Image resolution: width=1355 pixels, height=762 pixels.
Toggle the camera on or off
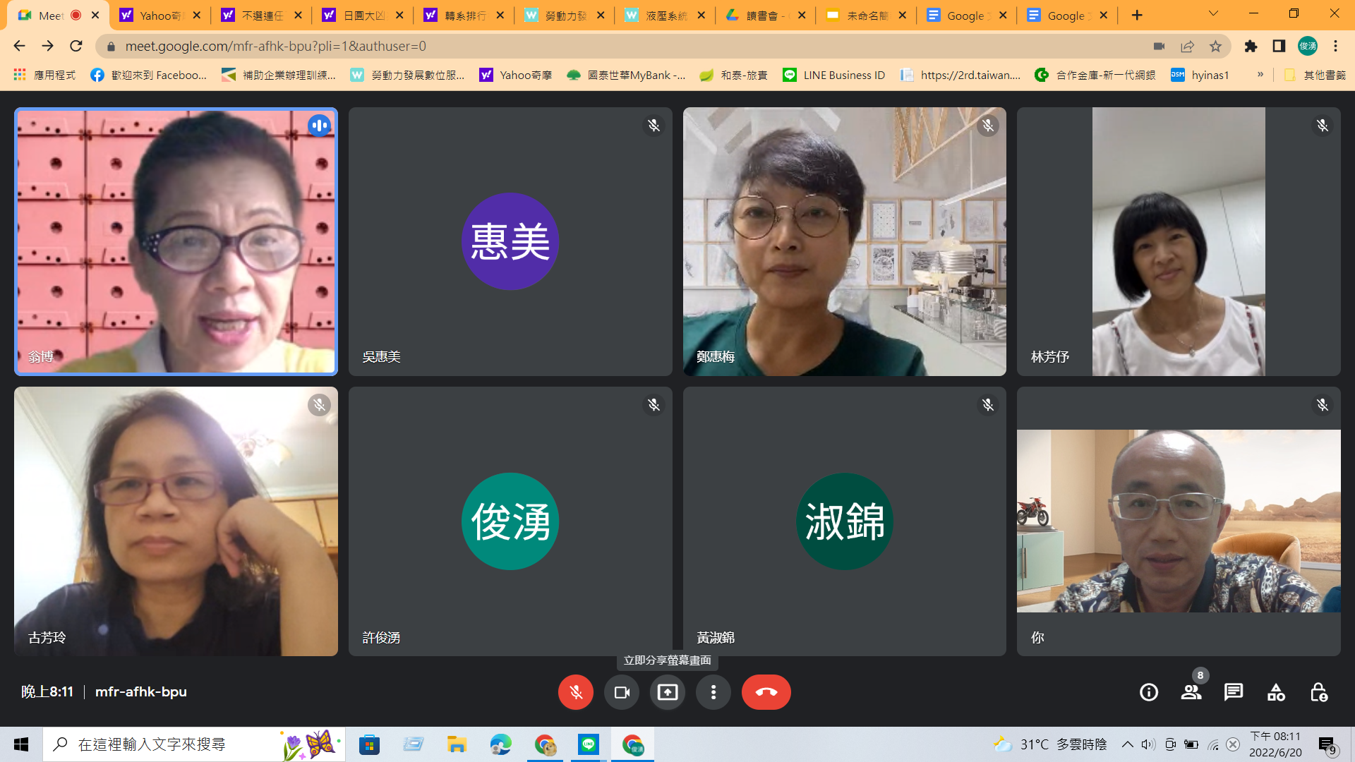coord(621,692)
